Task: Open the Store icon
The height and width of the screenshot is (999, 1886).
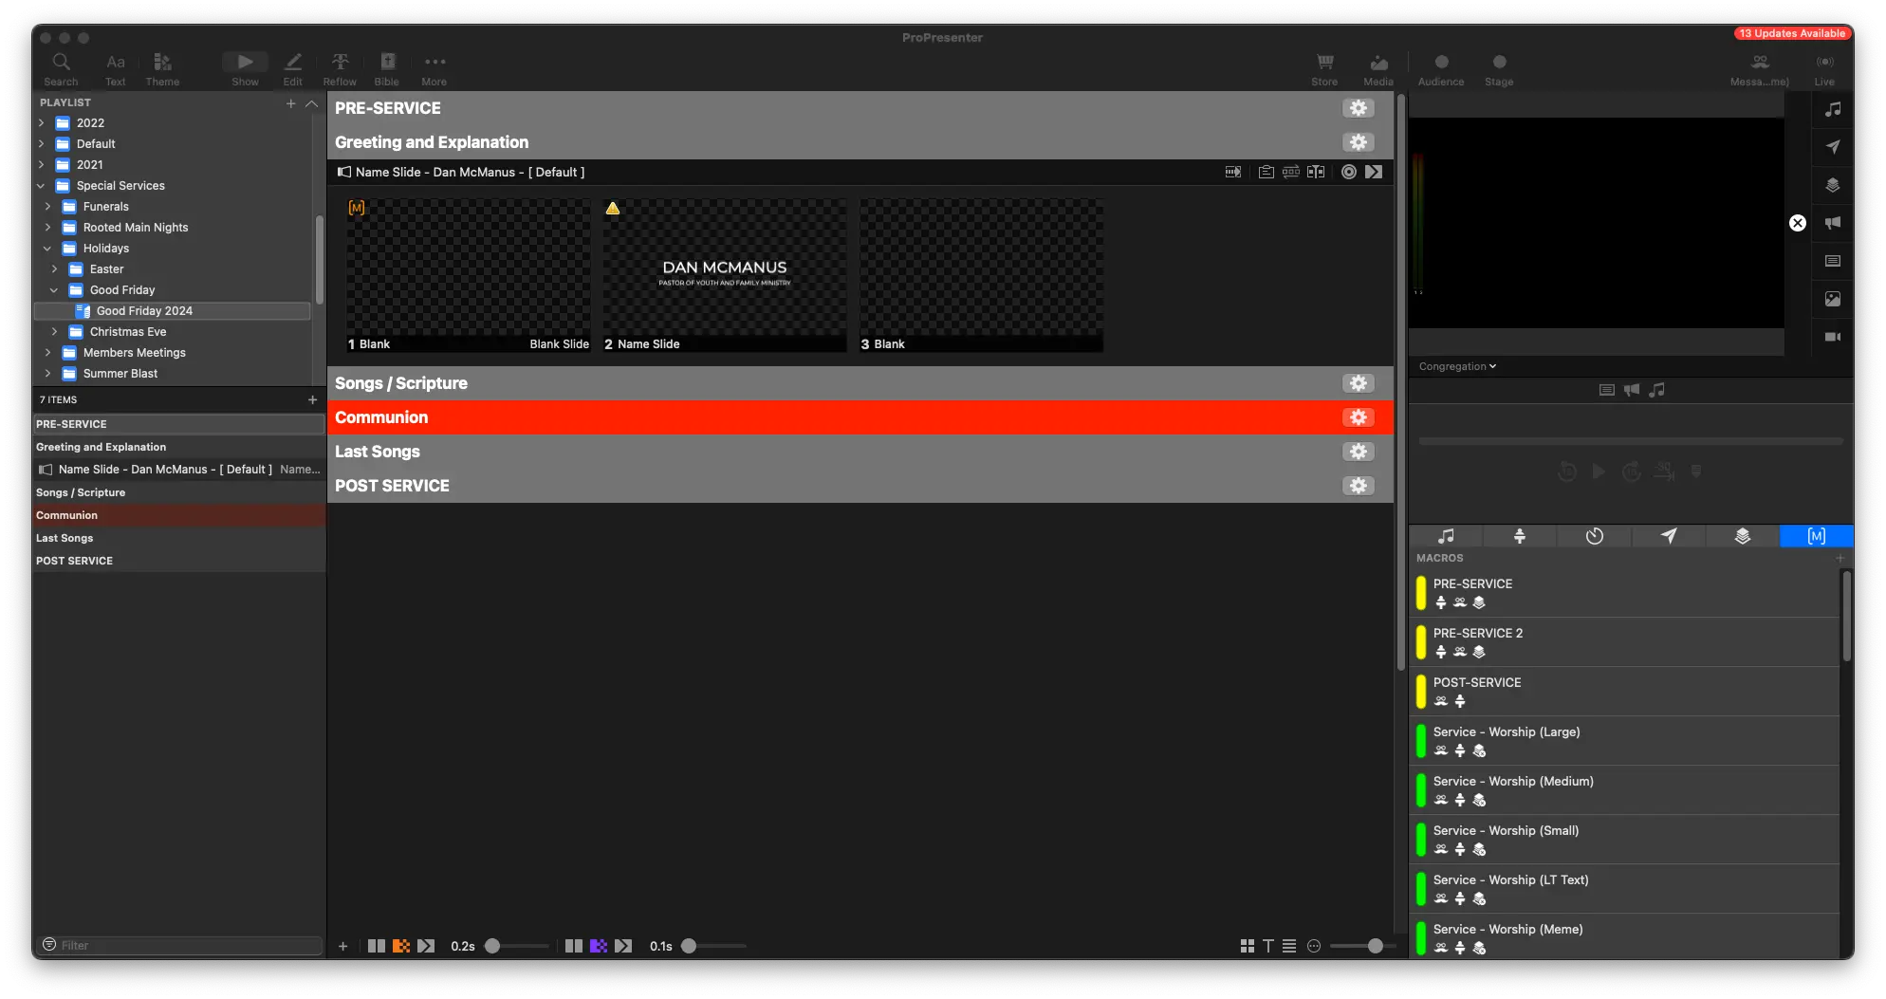Action: (1324, 67)
